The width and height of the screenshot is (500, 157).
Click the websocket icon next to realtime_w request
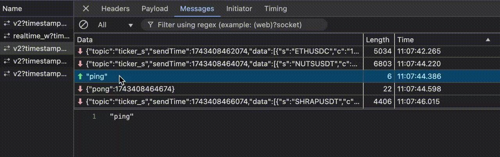tap(6, 36)
